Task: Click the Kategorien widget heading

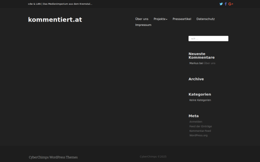Action: coord(200,94)
